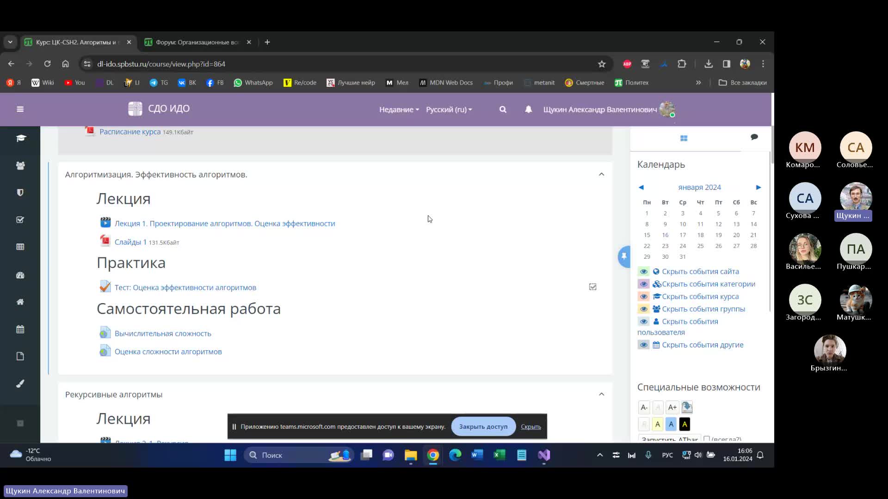Open the site search magnifier icon
Screen dimensions: 888x499
[x=503, y=110]
